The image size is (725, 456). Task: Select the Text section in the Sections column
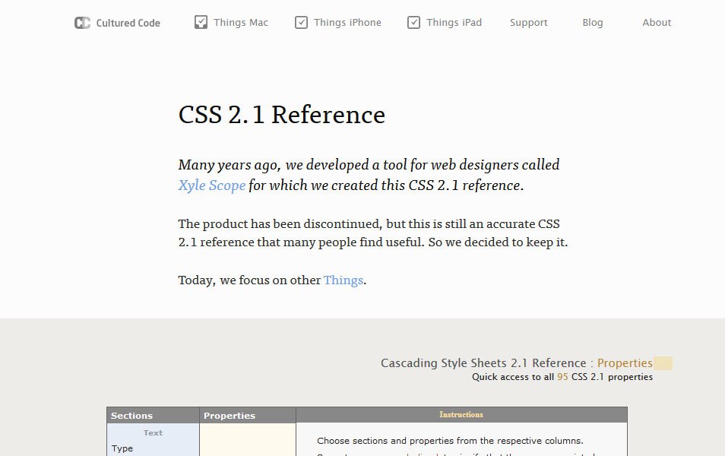(x=153, y=432)
